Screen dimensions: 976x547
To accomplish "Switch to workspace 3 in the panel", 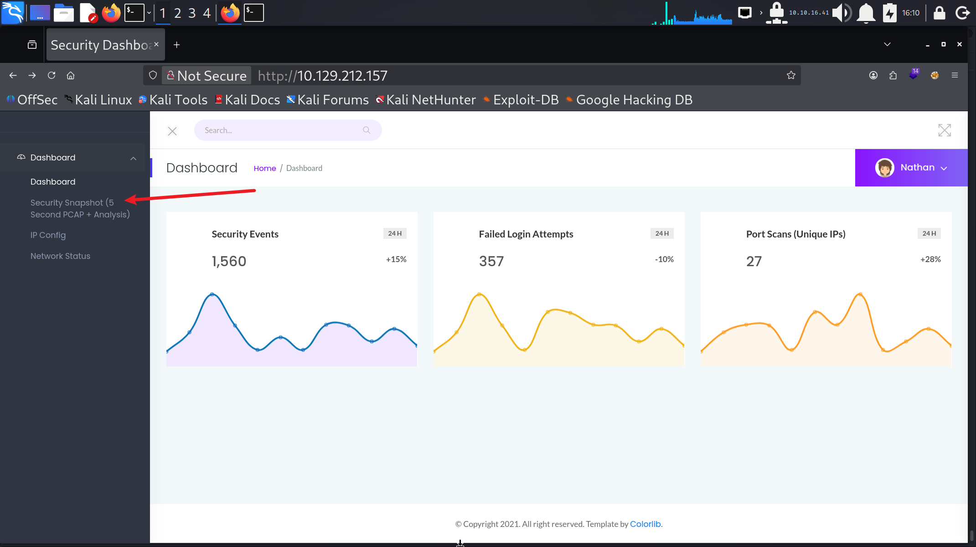I will (192, 13).
